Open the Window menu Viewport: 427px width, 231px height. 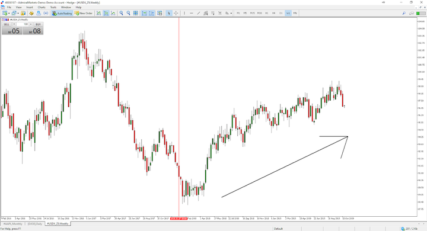(x=66, y=7)
